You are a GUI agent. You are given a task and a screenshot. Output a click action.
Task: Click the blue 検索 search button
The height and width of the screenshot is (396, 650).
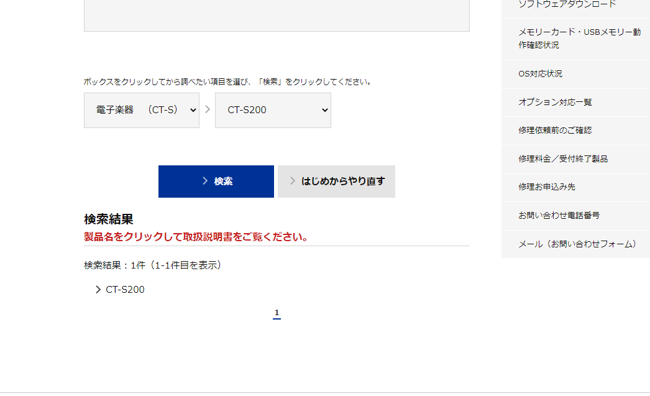coord(216,181)
